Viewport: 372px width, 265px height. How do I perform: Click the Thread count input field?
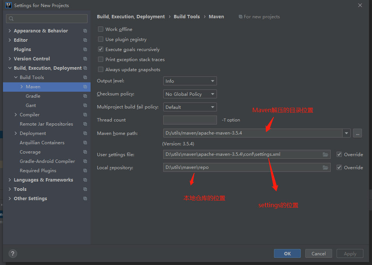190,120
